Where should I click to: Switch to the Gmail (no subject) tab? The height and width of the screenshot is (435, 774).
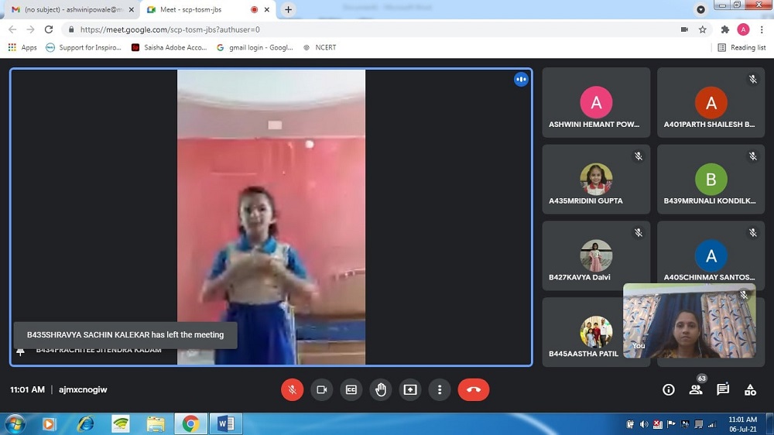[x=68, y=9]
